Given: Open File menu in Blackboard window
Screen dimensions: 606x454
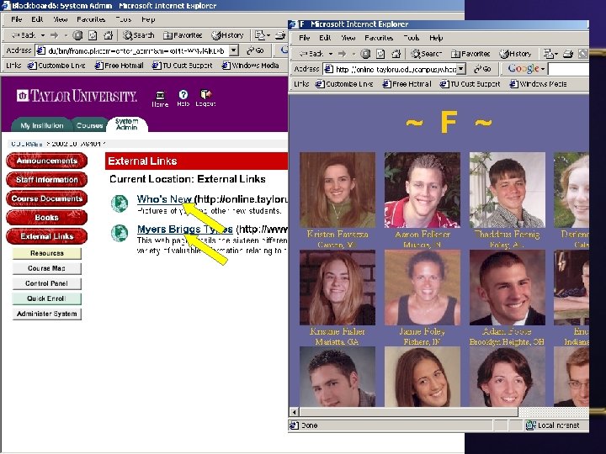Looking at the screenshot, I should (16, 19).
